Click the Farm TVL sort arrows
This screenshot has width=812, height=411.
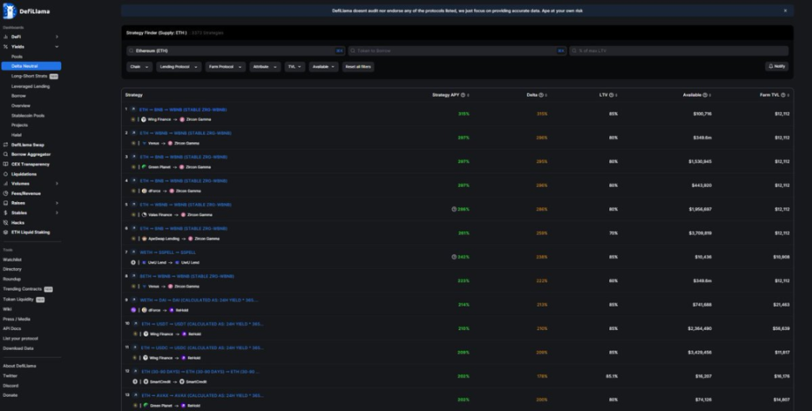pos(787,95)
